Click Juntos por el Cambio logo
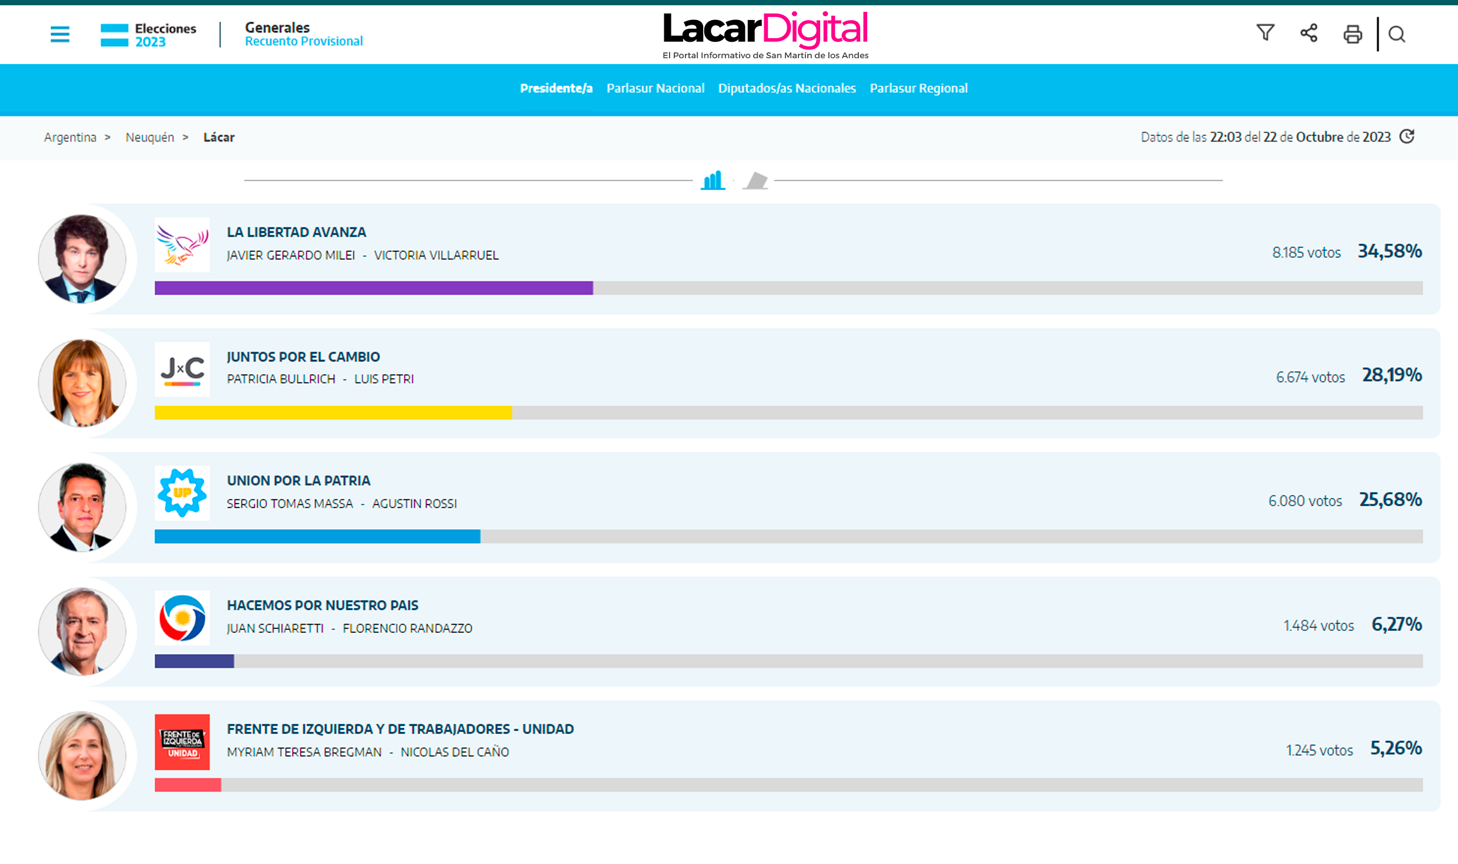1458x864 pixels. (182, 369)
